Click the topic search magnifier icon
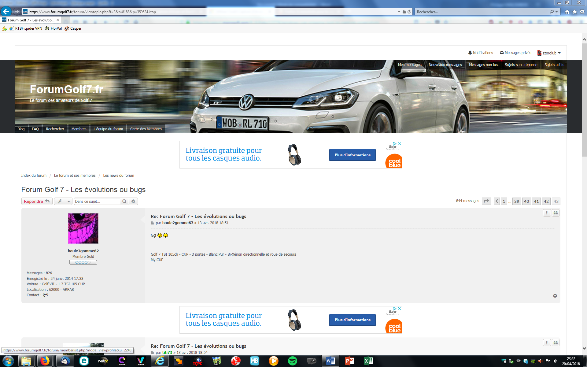The height and width of the screenshot is (367, 587). tap(124, 201)
